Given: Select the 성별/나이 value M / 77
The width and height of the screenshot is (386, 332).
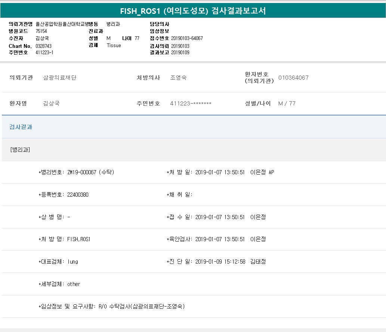Looking at the screenshot, I should 287,104.
